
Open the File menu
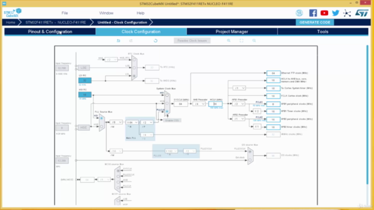tap(65, 13)
